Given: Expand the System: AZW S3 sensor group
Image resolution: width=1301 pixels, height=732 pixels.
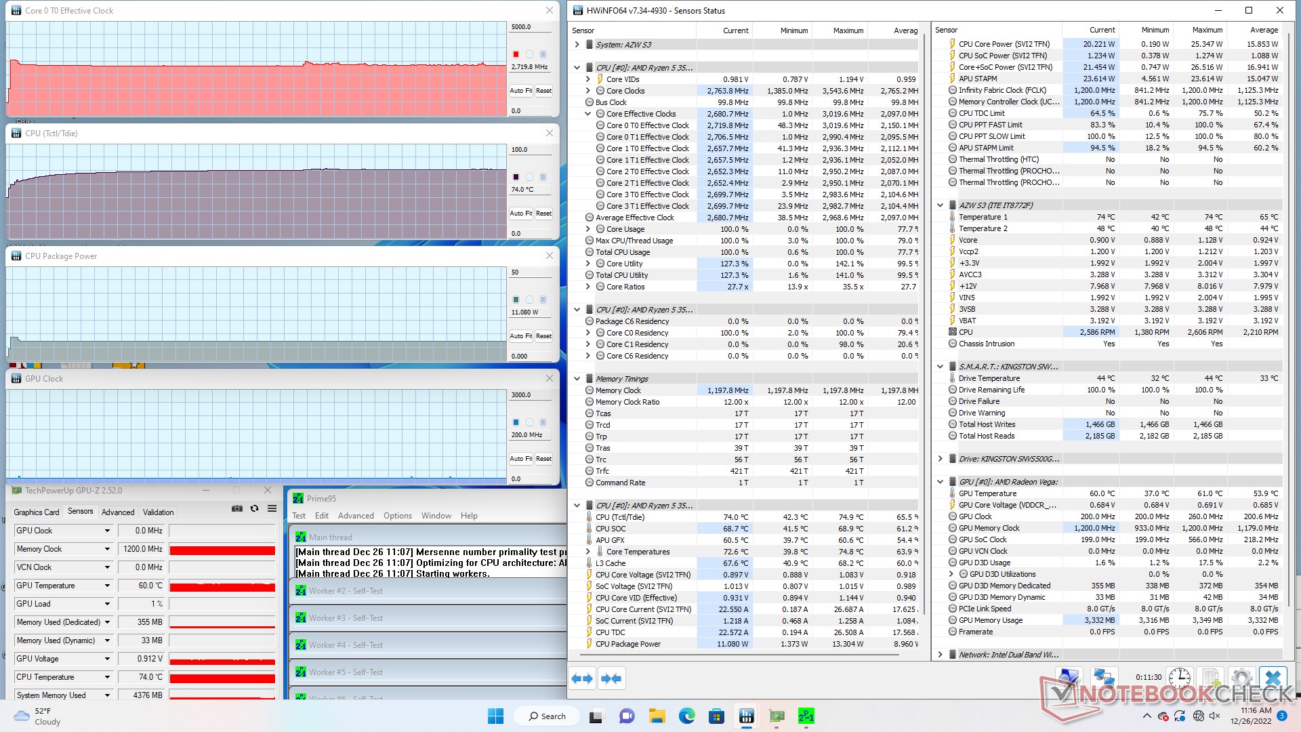Looking at the screenshot, I should tap(577, 45).
